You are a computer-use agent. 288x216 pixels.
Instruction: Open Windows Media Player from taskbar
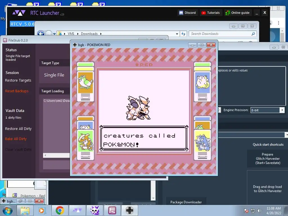click(42, 210)
